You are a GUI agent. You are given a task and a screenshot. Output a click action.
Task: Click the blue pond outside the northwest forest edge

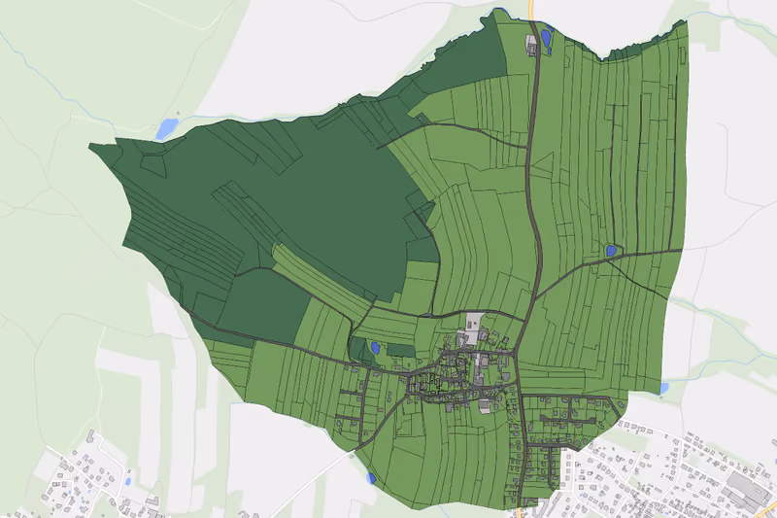(166, 129)
